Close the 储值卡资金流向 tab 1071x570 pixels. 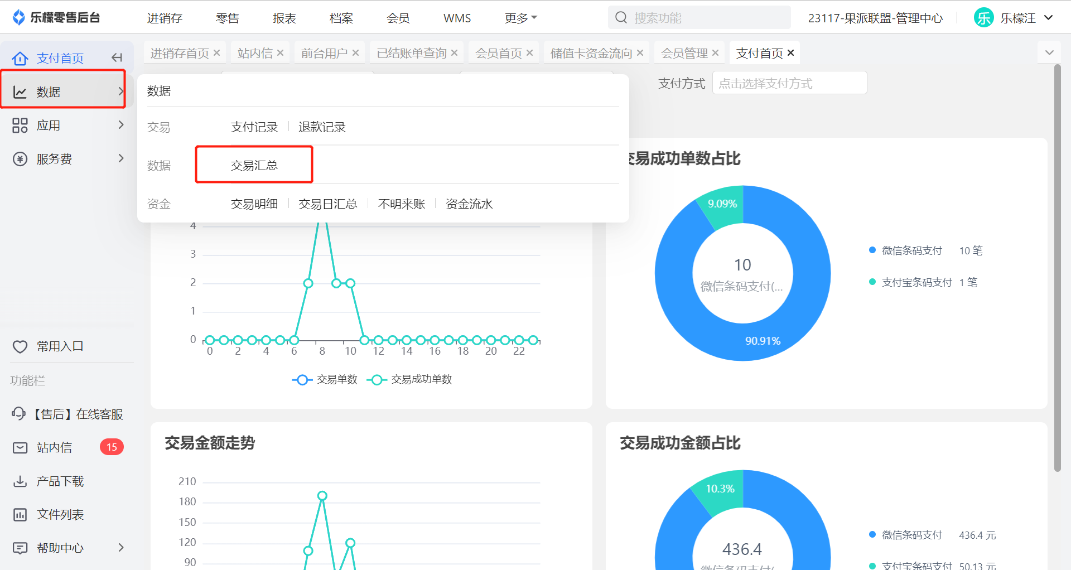(640, 52)
